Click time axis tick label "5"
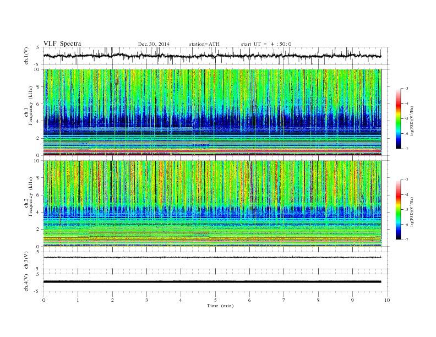 click(x=215, y=300)
